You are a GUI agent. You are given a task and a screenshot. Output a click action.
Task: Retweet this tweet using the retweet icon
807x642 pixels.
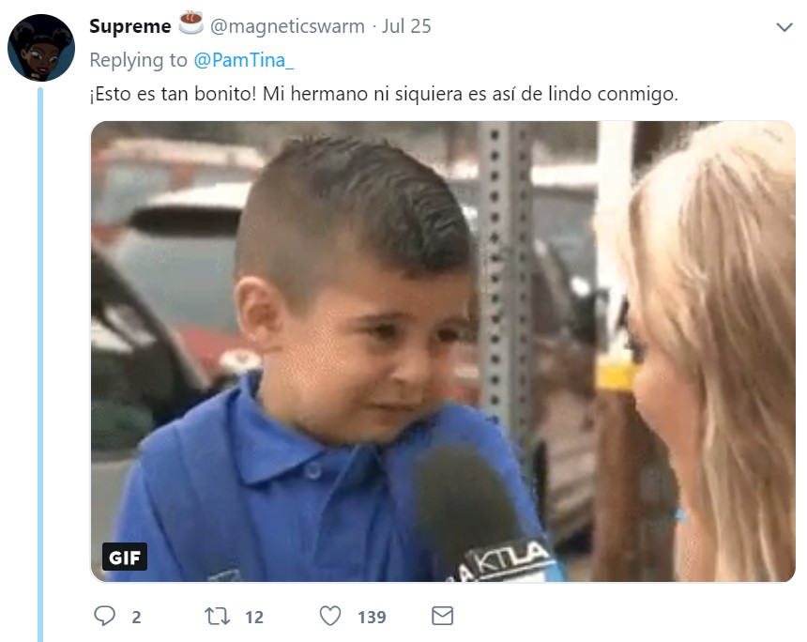coord(217,616)
